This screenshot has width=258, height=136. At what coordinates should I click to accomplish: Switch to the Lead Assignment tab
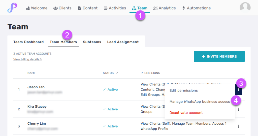[x=123, y=42]
